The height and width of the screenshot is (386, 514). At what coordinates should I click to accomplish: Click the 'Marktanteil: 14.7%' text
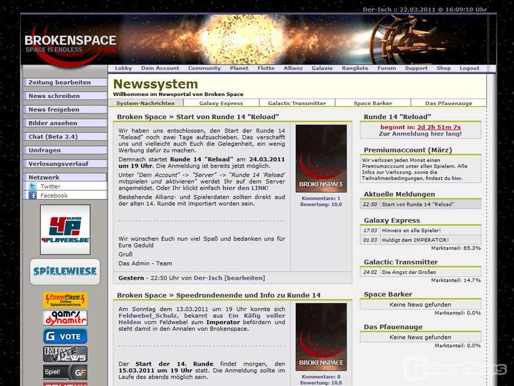tap(456, 280)
